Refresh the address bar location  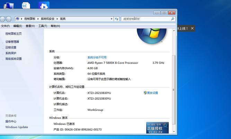click(117, 19)
